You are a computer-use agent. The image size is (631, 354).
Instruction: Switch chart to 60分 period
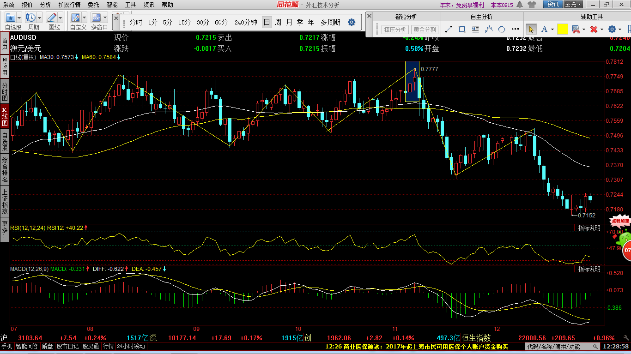221,22
